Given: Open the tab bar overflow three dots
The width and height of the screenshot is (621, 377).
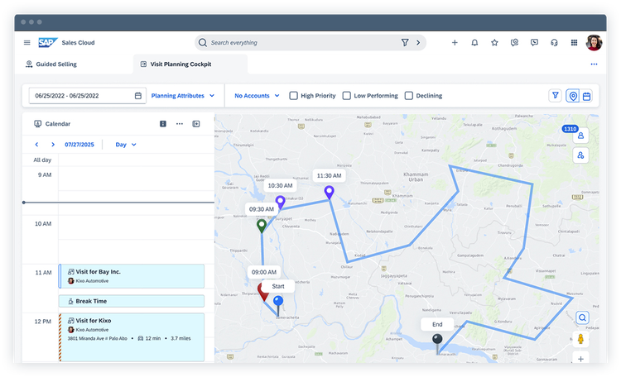Looking at the screenshot, I should point(594,64).
